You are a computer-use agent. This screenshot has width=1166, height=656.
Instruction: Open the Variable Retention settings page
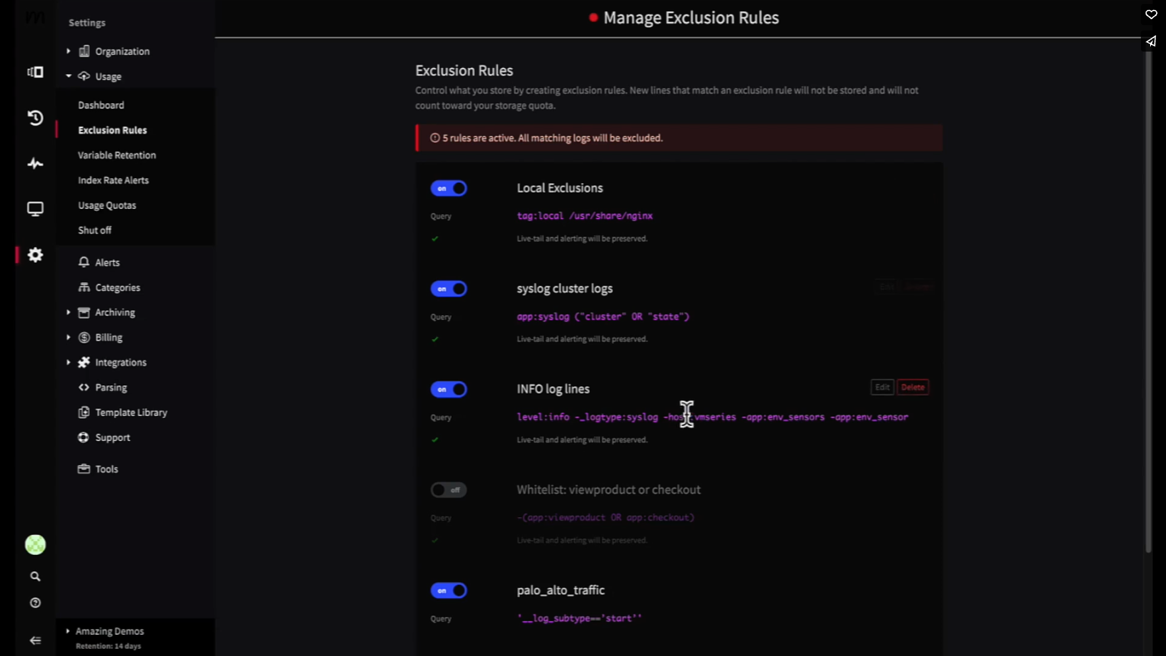coord(116,155)
